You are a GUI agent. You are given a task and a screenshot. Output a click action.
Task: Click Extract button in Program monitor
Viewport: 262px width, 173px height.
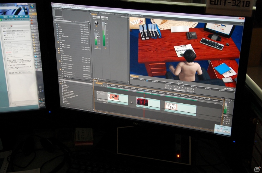click(191, 91)
